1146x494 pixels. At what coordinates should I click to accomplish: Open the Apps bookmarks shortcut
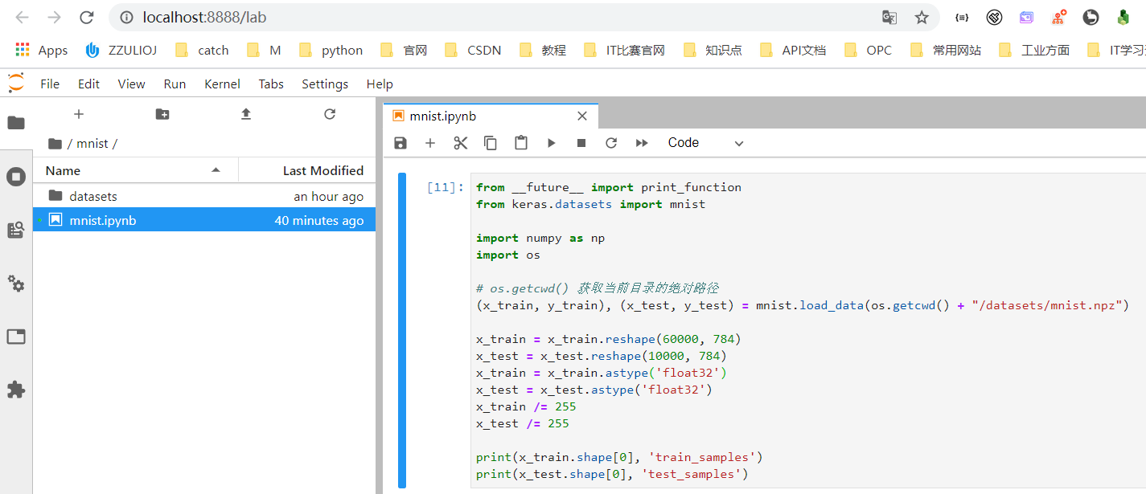point(41,50)
